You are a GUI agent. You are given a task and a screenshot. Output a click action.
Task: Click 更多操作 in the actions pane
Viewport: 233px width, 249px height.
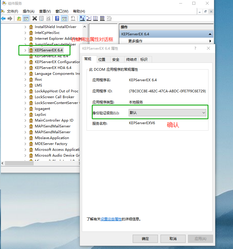[135, 41]
